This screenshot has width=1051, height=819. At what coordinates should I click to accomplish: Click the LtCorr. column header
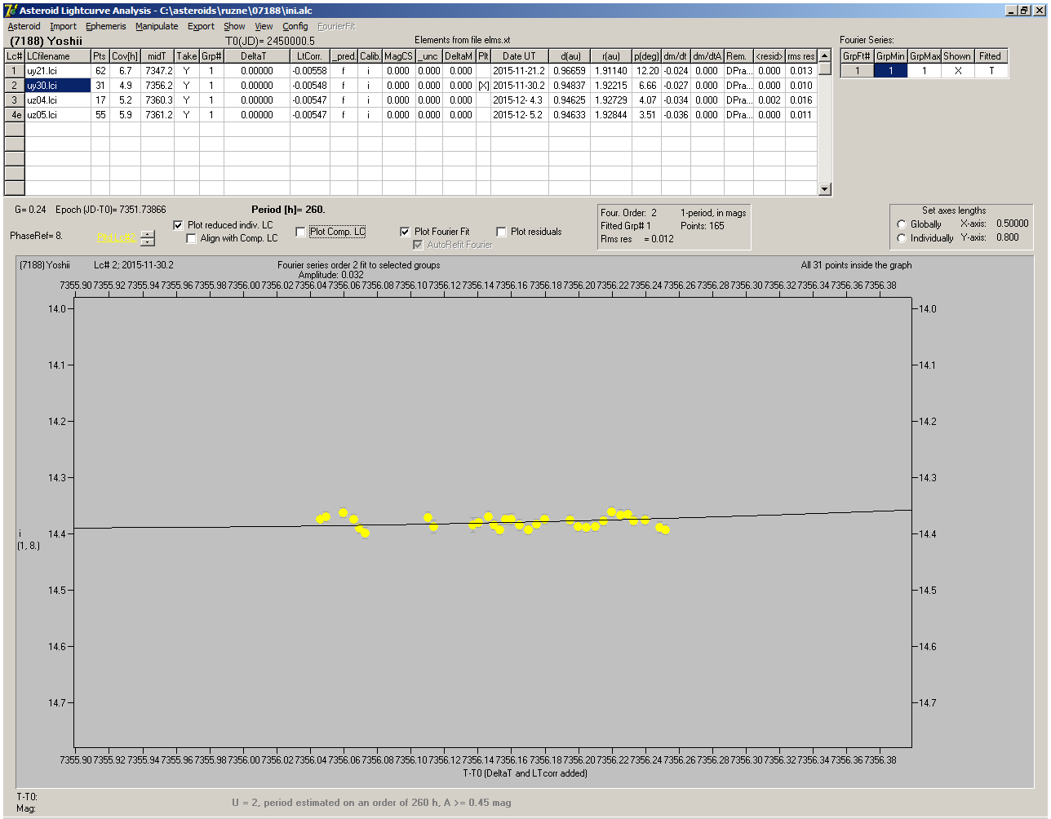[309, 56]
